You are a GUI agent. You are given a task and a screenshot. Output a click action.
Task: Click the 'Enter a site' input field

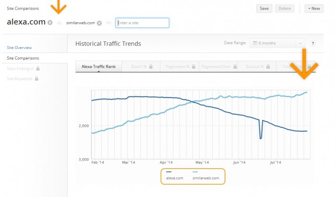[142, 23]
